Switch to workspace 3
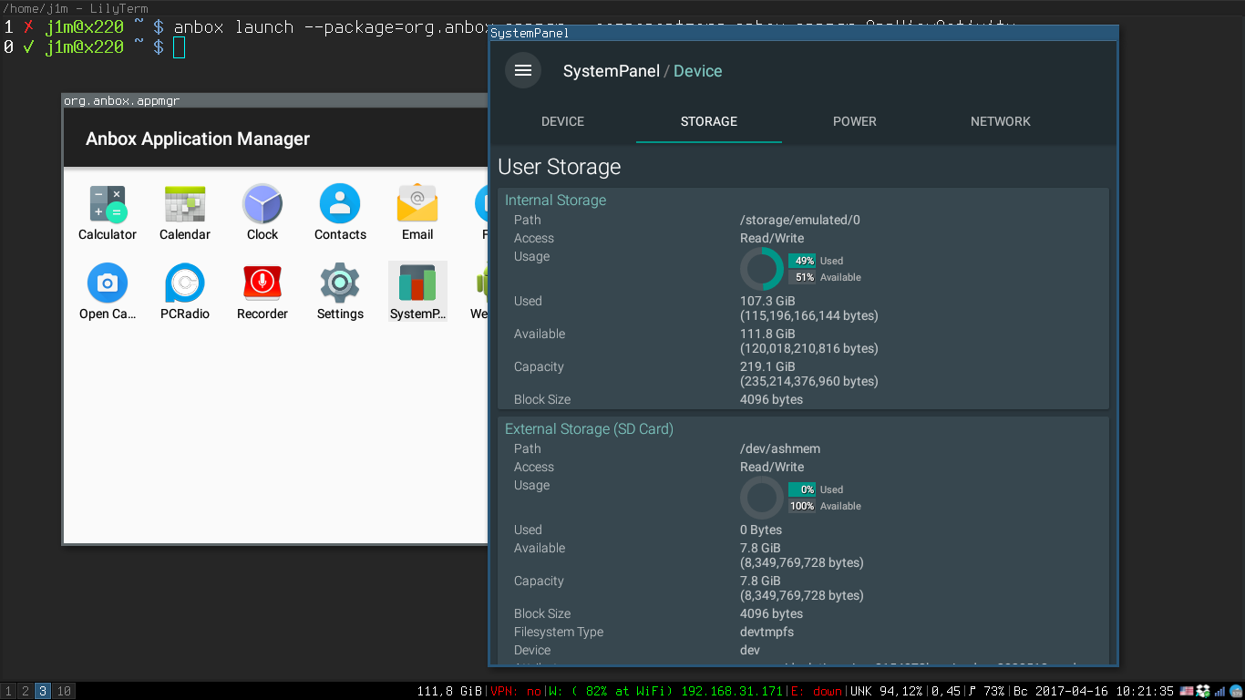Viewport: 1245px width, 700px height. (43, 691)
